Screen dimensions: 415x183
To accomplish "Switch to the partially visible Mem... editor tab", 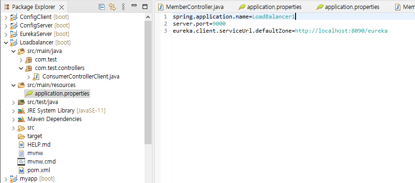I will click(x=405, y=7).
